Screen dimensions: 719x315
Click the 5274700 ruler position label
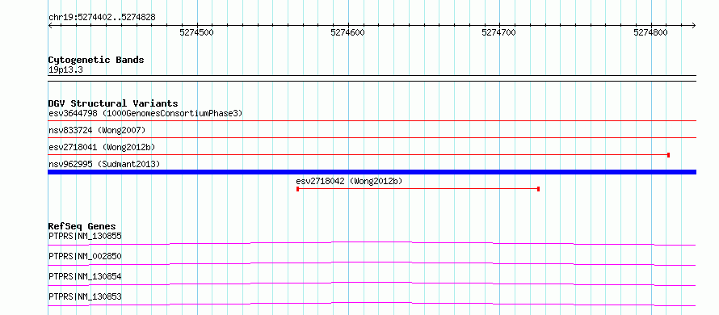499,32
